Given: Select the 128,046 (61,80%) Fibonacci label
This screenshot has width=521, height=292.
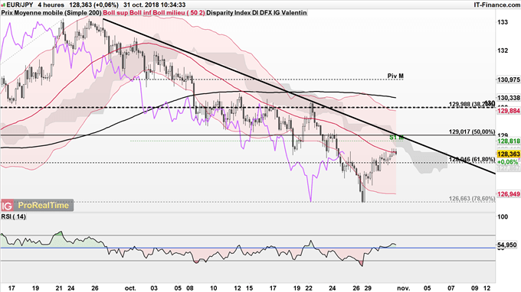Looking at the screenshot, I should [472, 160].
